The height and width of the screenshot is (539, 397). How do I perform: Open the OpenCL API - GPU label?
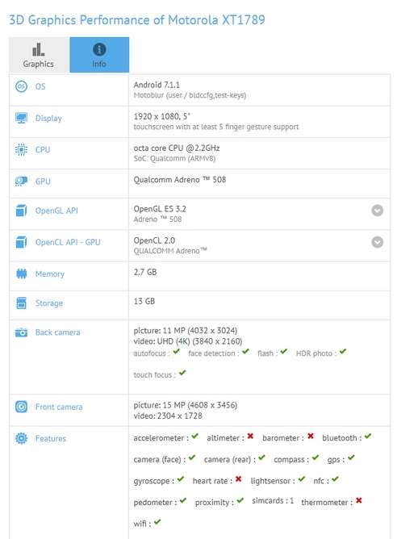[68, 242]
